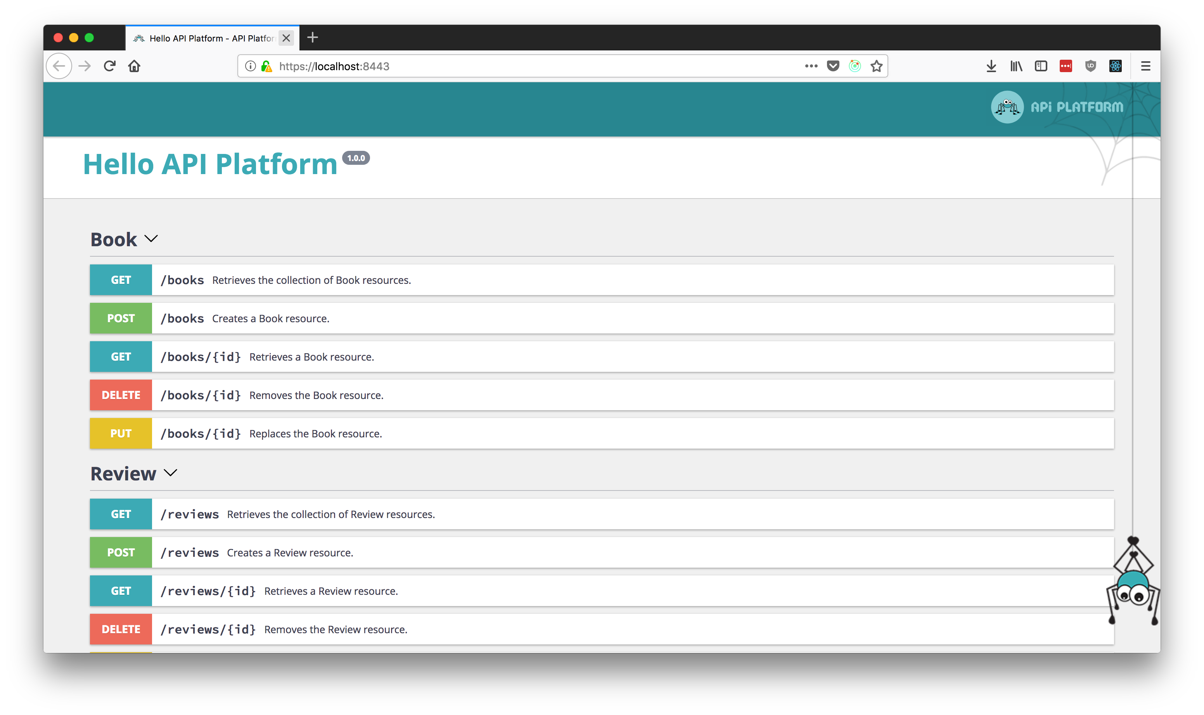Image resolution: width=1204 pixels, height=715 pixels.
Task: Show the sidebar panels icon
Action: click(1041, 66)
